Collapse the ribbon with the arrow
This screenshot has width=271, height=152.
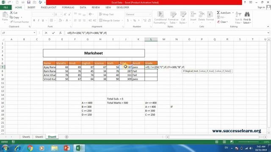[x=268, y=27]
